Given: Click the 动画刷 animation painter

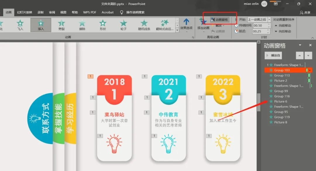Looking at the screenshot, I should 218,31.
